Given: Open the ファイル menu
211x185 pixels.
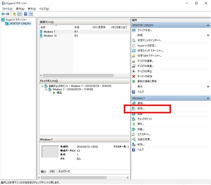Looking at the screenshot, I should (x=7, y=9).
